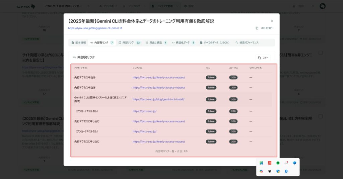Viewport: 343px width, 179px height.
Task: Click the red square tray icon
Action: tap(270, 163)
